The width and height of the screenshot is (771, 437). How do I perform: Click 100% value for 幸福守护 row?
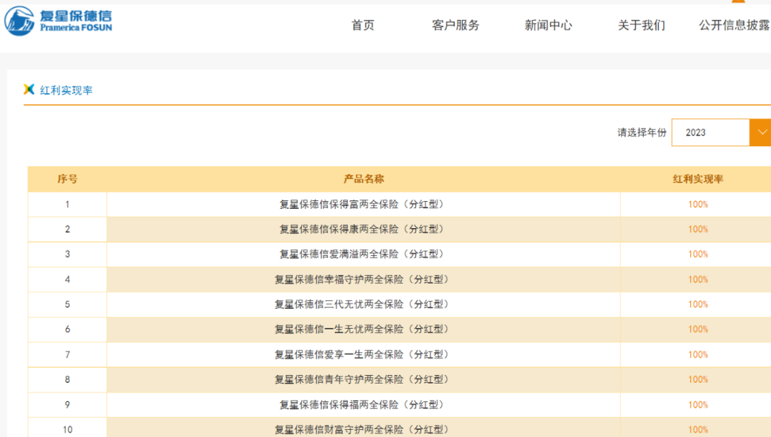pyautogui.click(x=697, y=279)
